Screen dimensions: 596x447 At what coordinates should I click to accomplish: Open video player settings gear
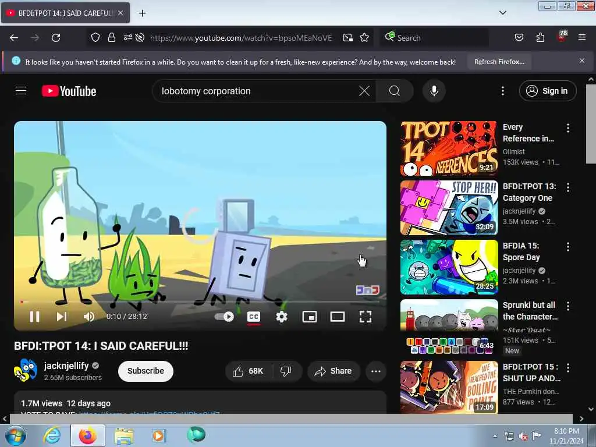click(282, 317)
